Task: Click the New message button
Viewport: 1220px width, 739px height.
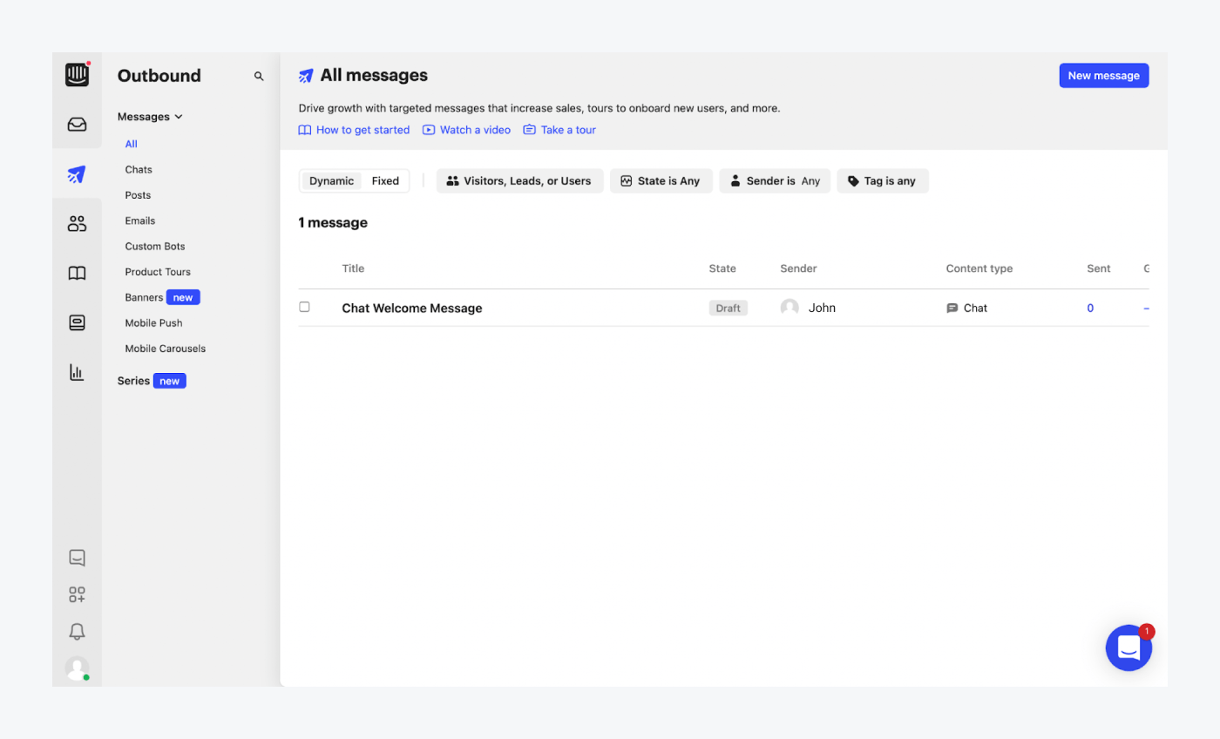Action: coord(1103,75)
